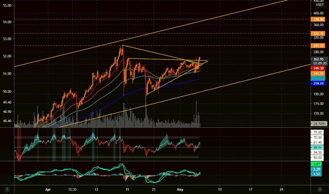Select the red 249.30 moving average label

(x=318, y=68)
